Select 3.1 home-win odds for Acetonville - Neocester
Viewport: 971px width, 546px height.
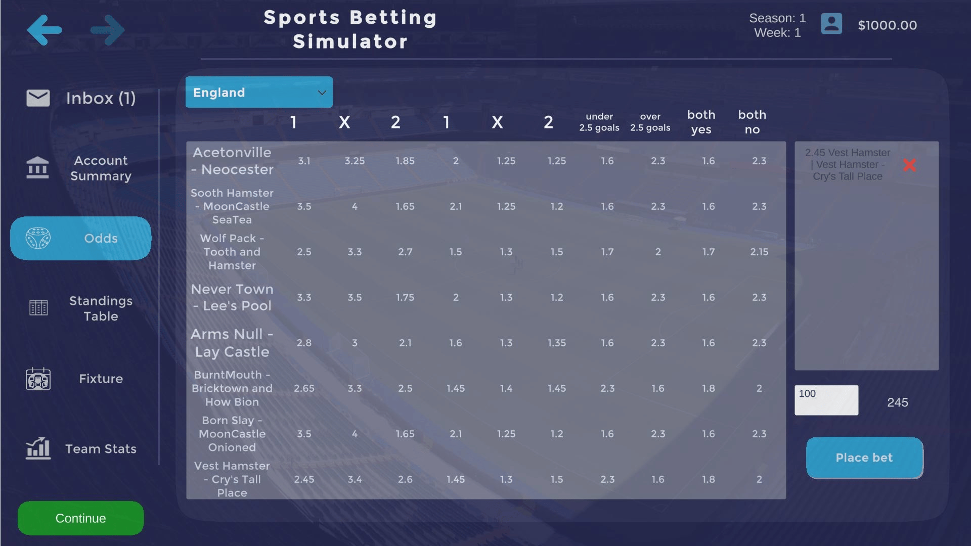(304, 161)
